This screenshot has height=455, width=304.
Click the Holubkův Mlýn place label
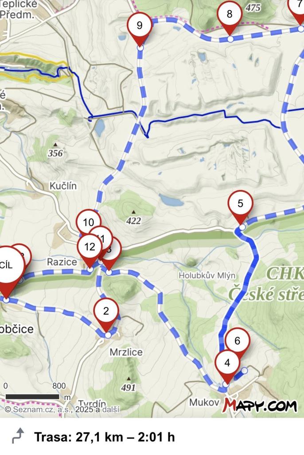coord(207,275)
